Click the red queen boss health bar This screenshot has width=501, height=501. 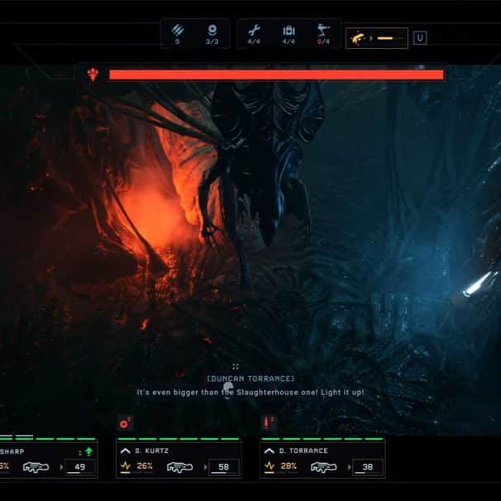(276, 74)
